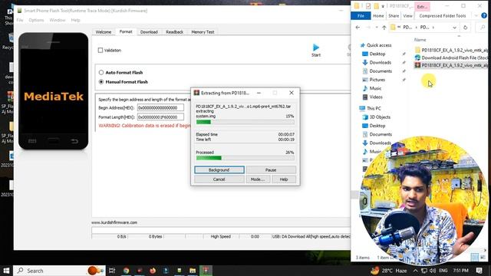Open Compressed Folder Tools tab
This screenshot has height=276, width=491.
click(443, 15)
